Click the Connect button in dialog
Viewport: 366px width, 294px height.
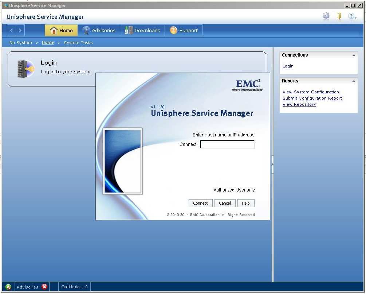coord(200,203)
